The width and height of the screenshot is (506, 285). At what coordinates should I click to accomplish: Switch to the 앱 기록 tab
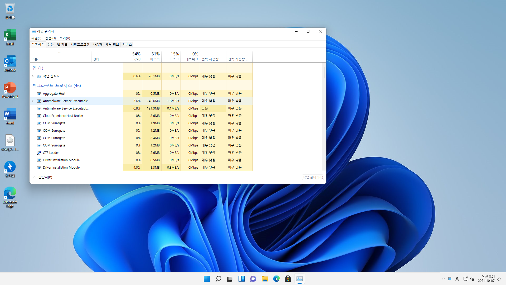click(x=62, y=45)
